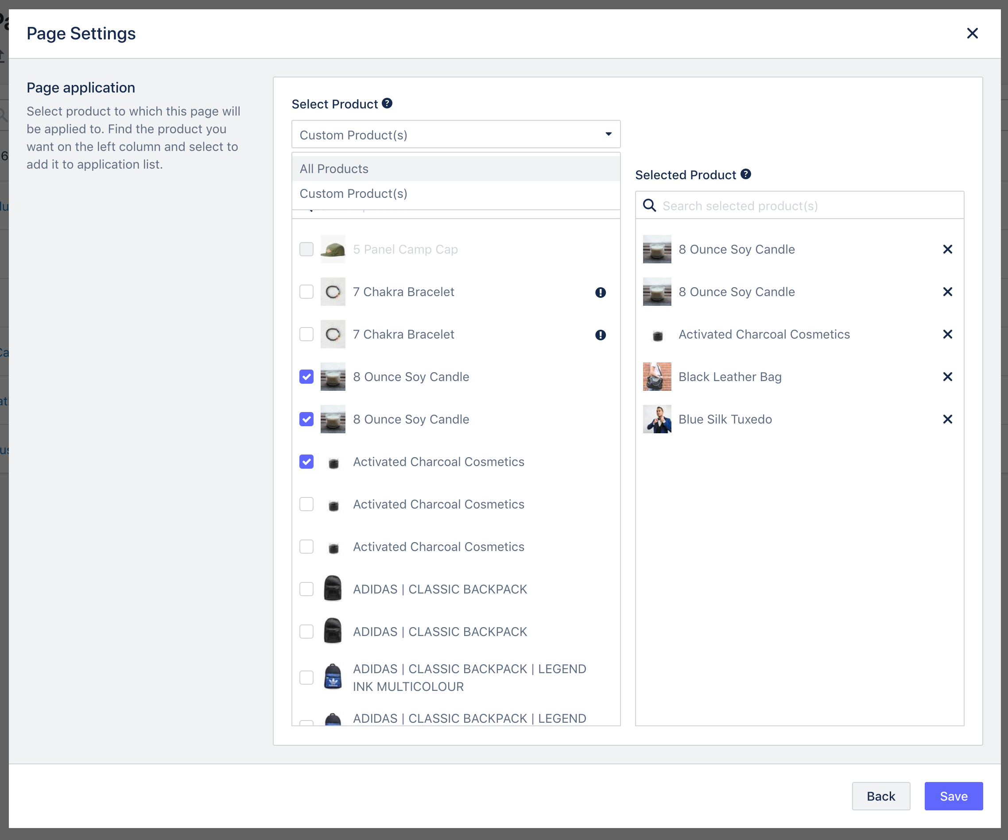
Task: Click the search magnifier icon in selected products
Action: tap(649, 205)
